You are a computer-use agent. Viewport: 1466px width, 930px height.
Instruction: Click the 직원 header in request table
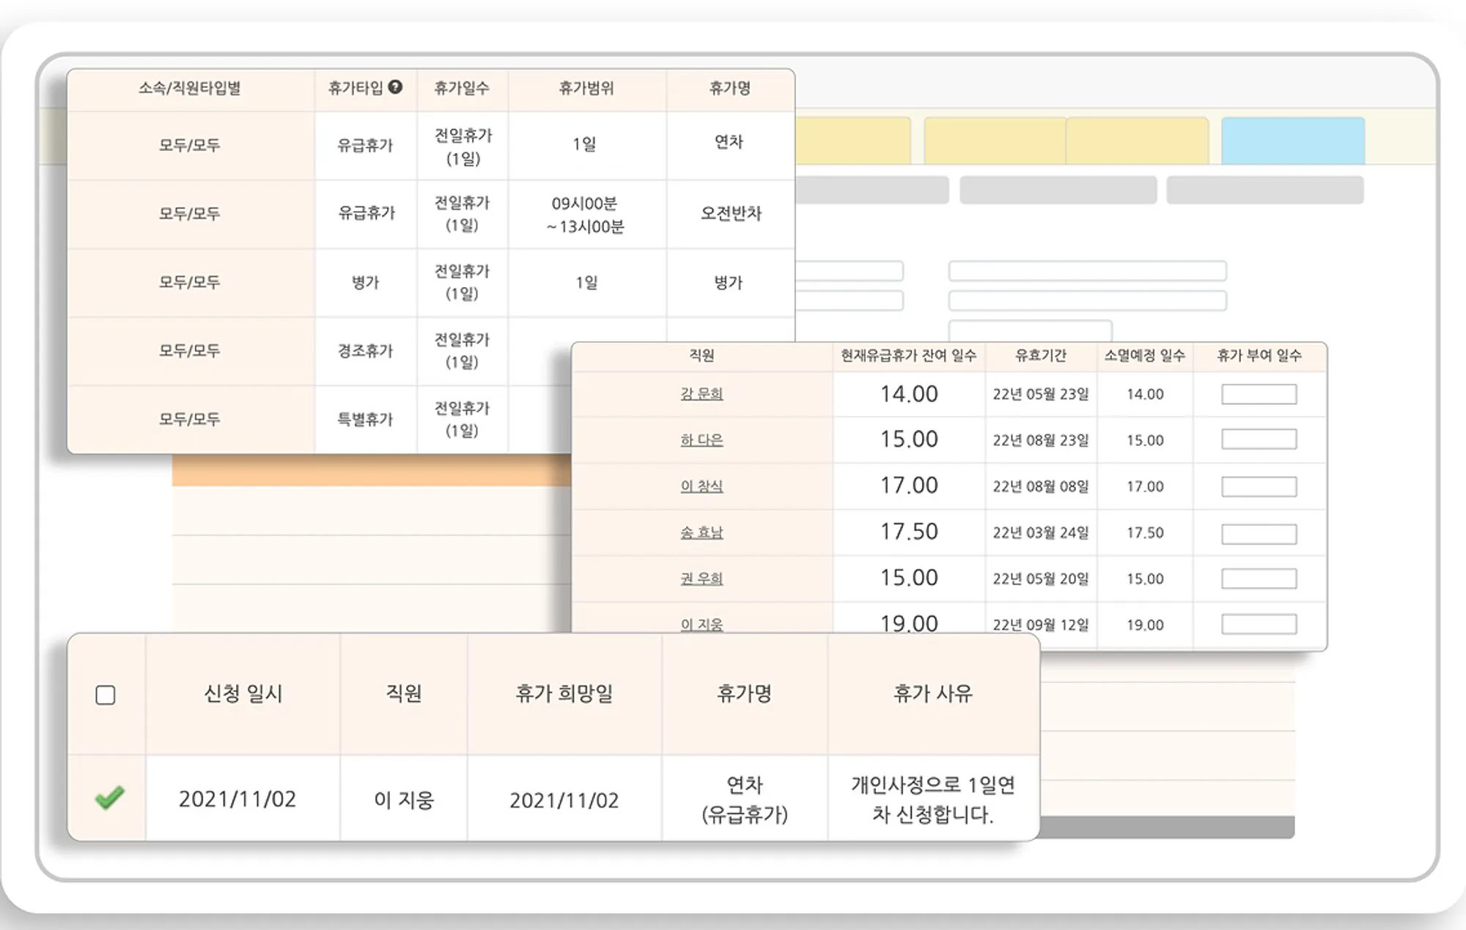[404, 693]
